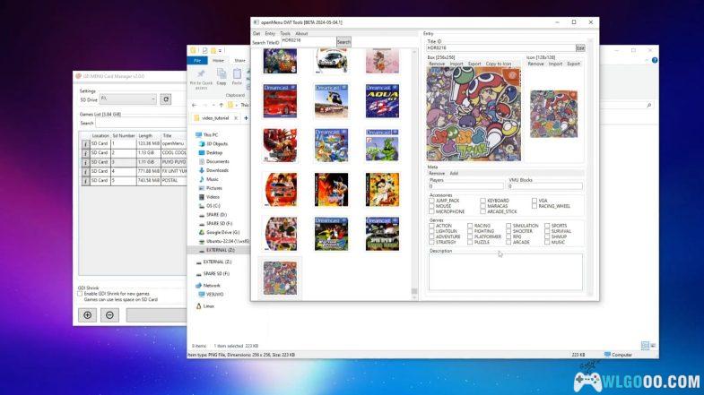Click the plus add-games button in Card Manager

(x=88, y=315)
